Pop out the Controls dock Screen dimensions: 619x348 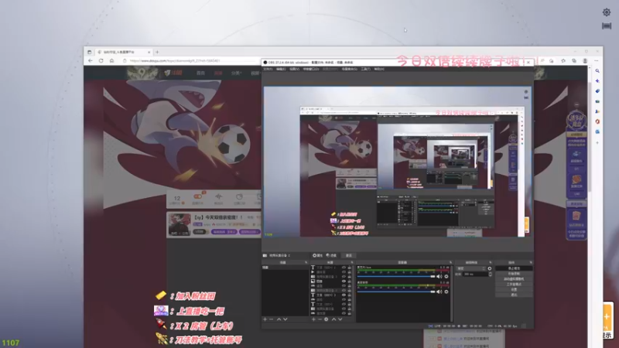click(x=531, y=262)
